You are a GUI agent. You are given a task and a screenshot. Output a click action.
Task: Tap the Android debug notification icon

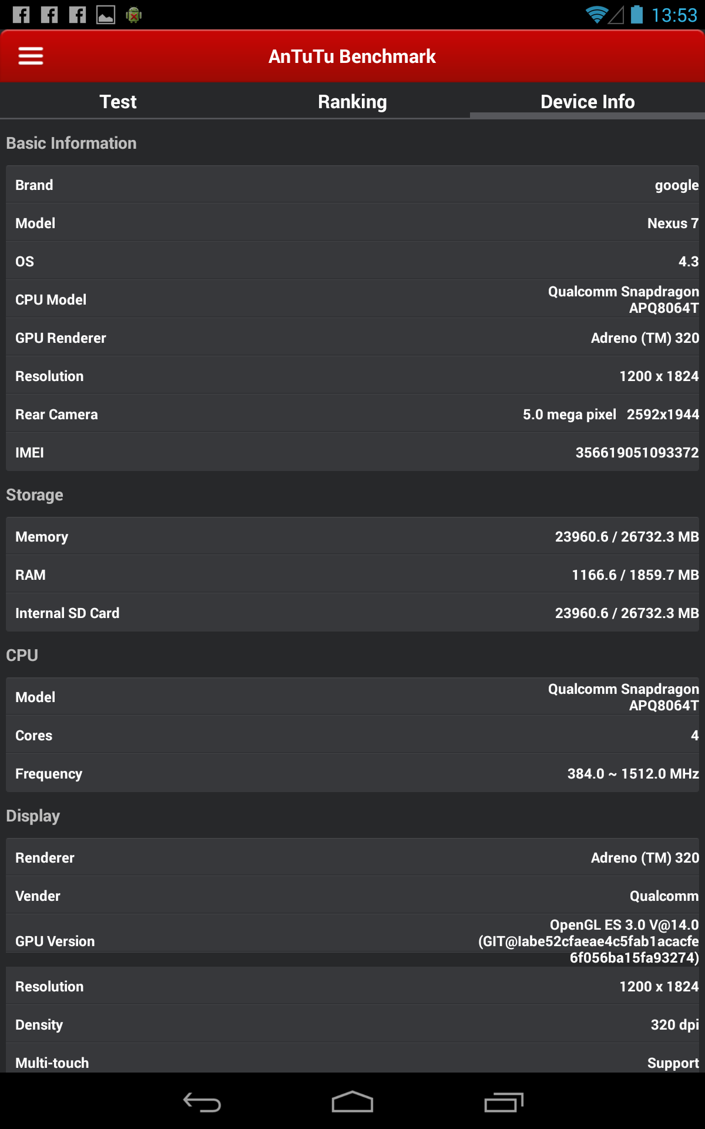[134, 15]
